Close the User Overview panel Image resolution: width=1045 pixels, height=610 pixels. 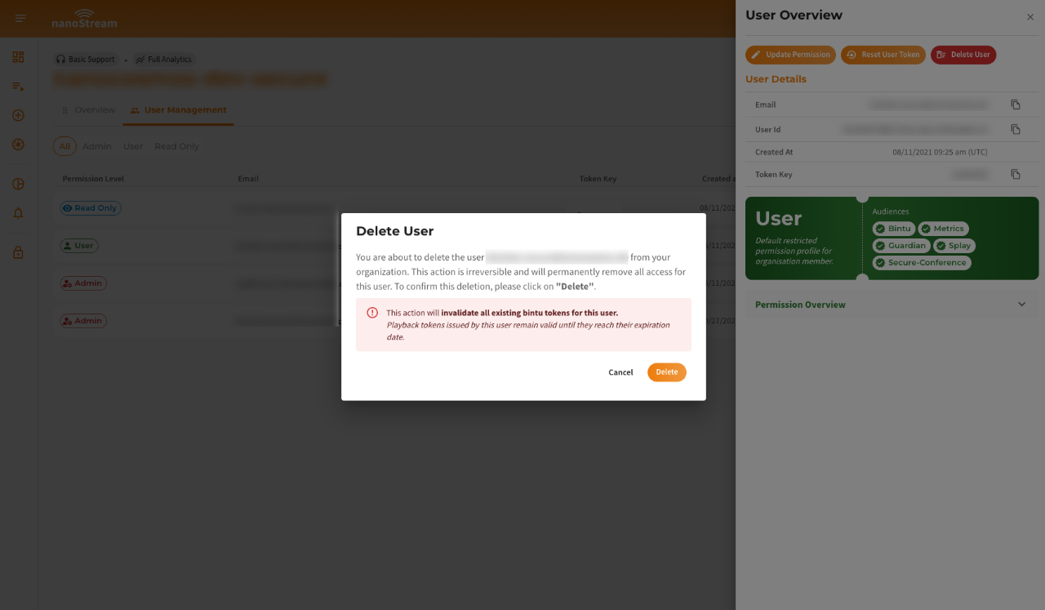pos(1030,17)
